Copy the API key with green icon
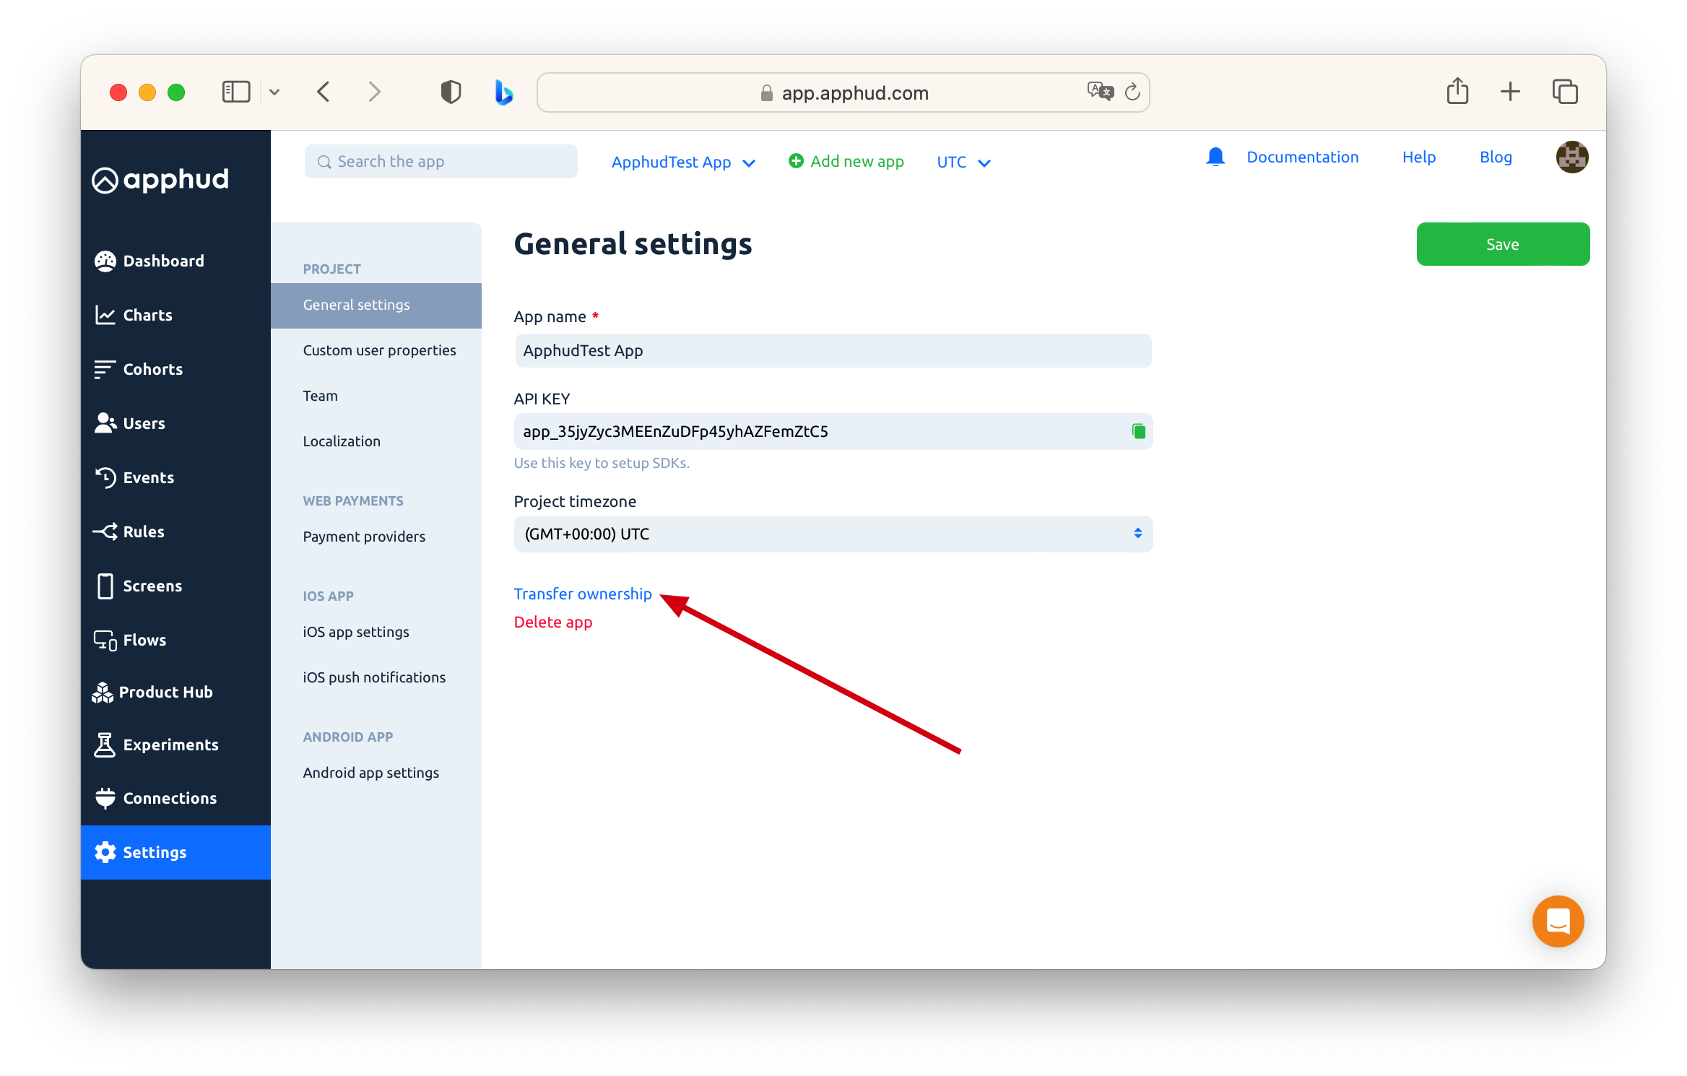Viewport: 1687px width, 1076px height. click(1138, 431)
